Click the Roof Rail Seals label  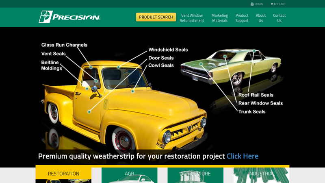tap(256, 95)
